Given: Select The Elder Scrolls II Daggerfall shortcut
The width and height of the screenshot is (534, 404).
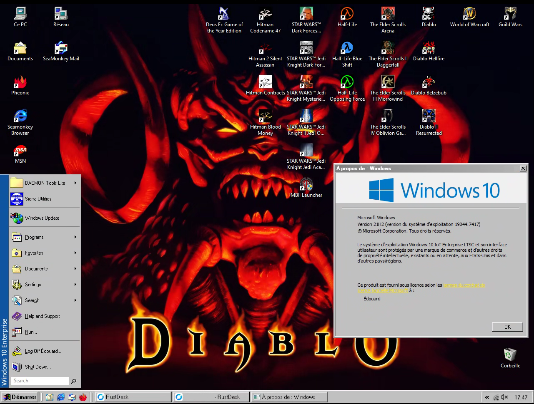Looking at the screenshot, I should point(388,54).
